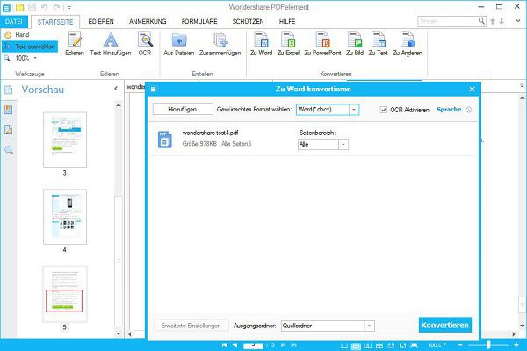
Task: Go to previous page in status bar
Action: 235,345
